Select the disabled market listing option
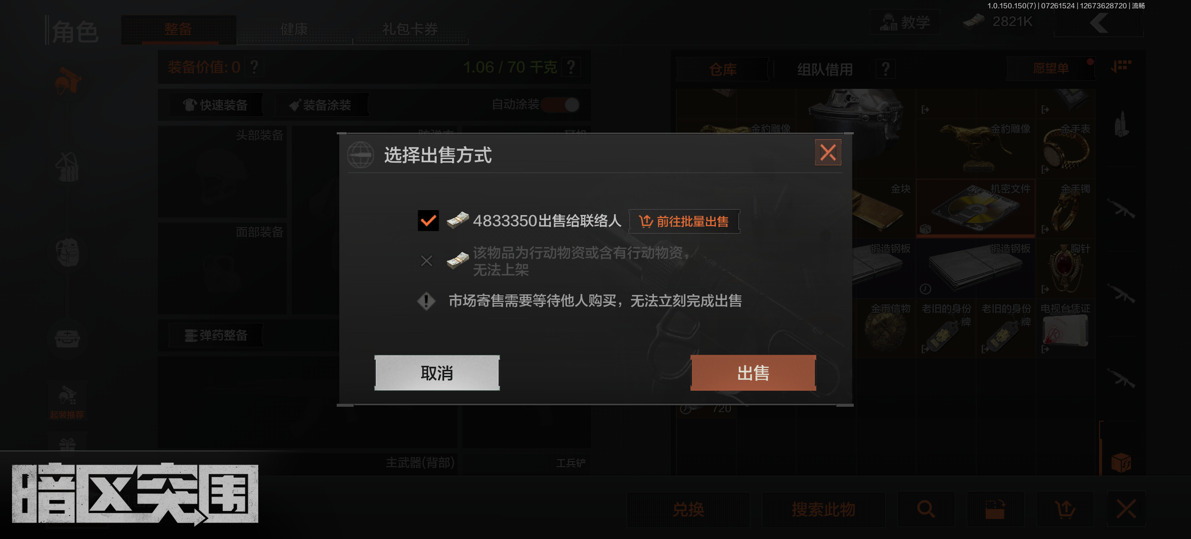 427,261
